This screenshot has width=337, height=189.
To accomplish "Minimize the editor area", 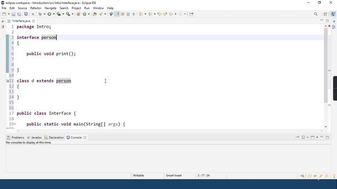I will coord(322,20).
